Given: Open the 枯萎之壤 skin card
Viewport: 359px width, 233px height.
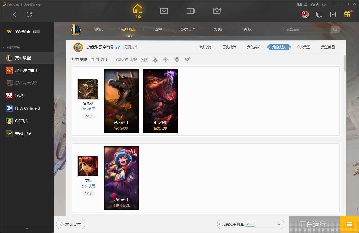Looking at the screenshot, I should (160, 101).
